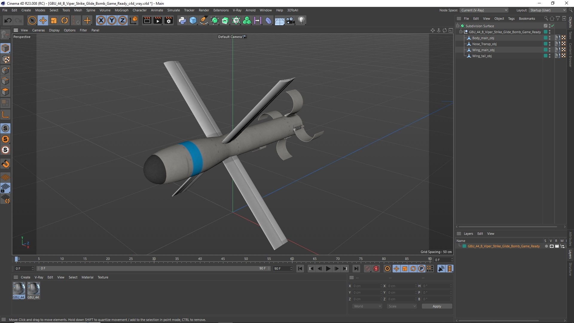The height and width of the screenshot is (323, 574).
Task: Toggle X axis lock
Action: coord(101,20)
